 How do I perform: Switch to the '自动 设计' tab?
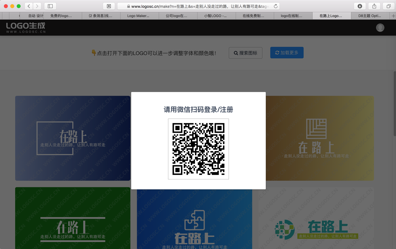32,16
